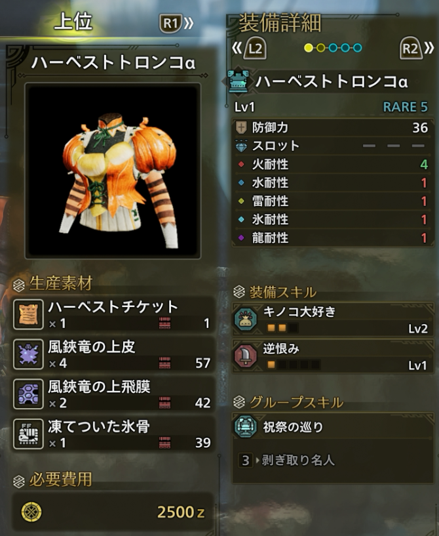
Task: Click the pumpkin armor preview thumbnail
Action: tap(113, 171)
